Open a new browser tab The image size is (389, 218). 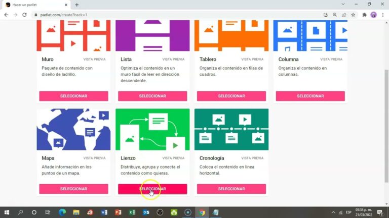tap(76, 5)
